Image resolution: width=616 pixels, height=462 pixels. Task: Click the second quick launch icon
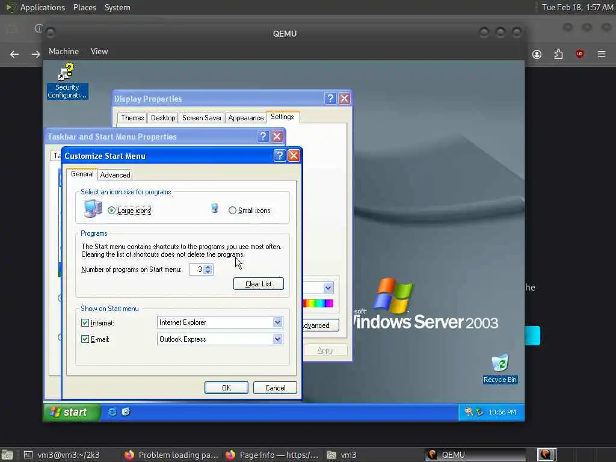click(126, 411)
